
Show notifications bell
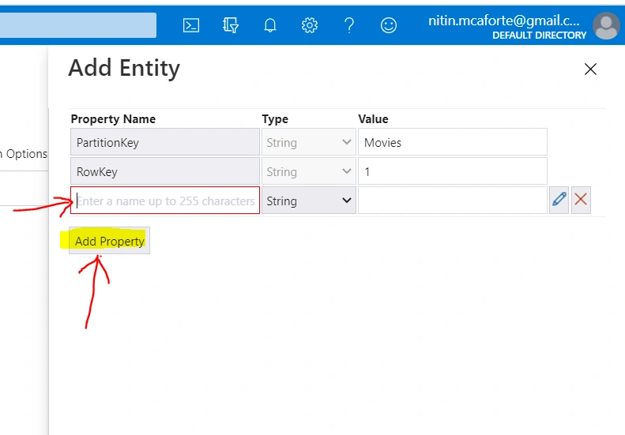tap(270, 25)
